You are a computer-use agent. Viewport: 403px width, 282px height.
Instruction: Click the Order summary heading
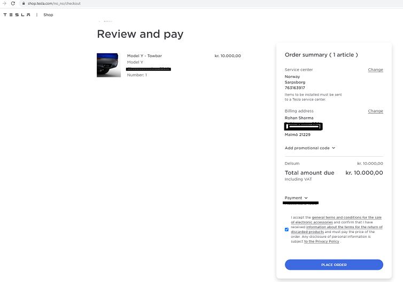click(321, 55)
